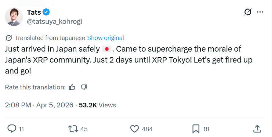Click the display name Tats
Image resolution: width=272 pixels, height=137 pixels.
[34, 12]
